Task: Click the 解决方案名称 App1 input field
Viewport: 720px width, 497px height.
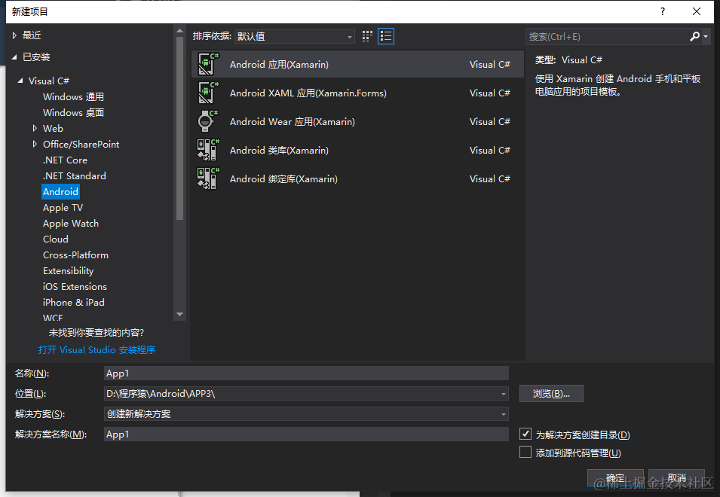Action: 306,434
